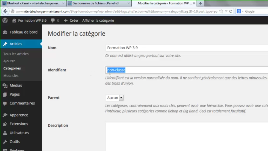Reload the page with the refresh icon

[231, 11]
